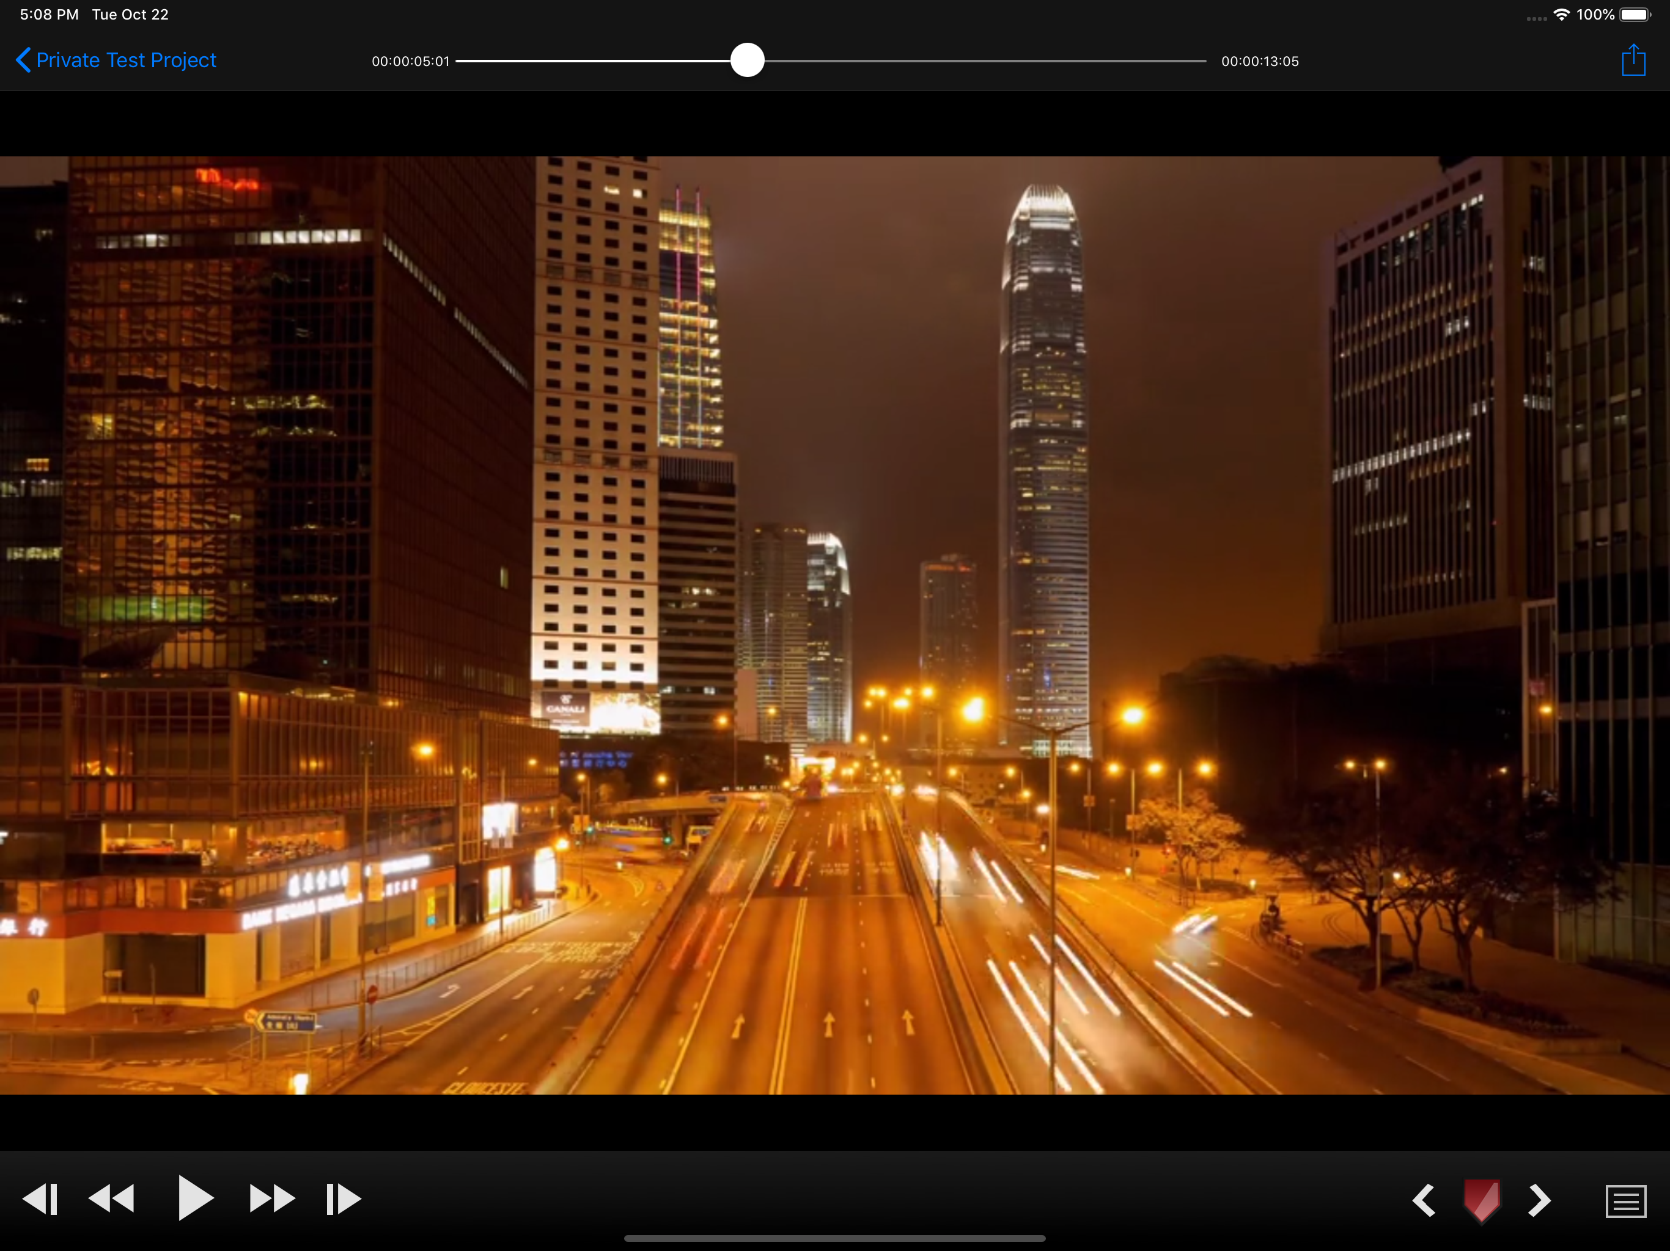Open the marker list panel
The height and width of the screenshot is (1251, 1670).
click(x=1625, y=1200)
